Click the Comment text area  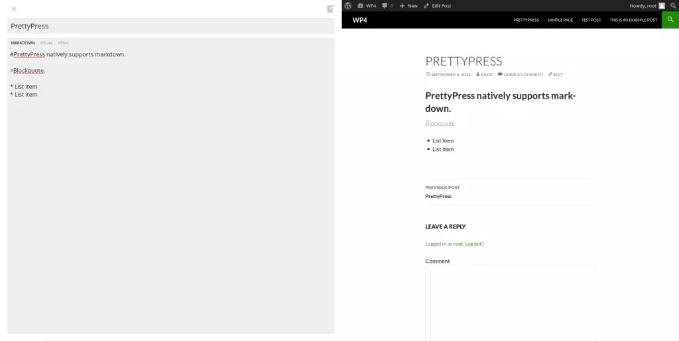[510, 303]
